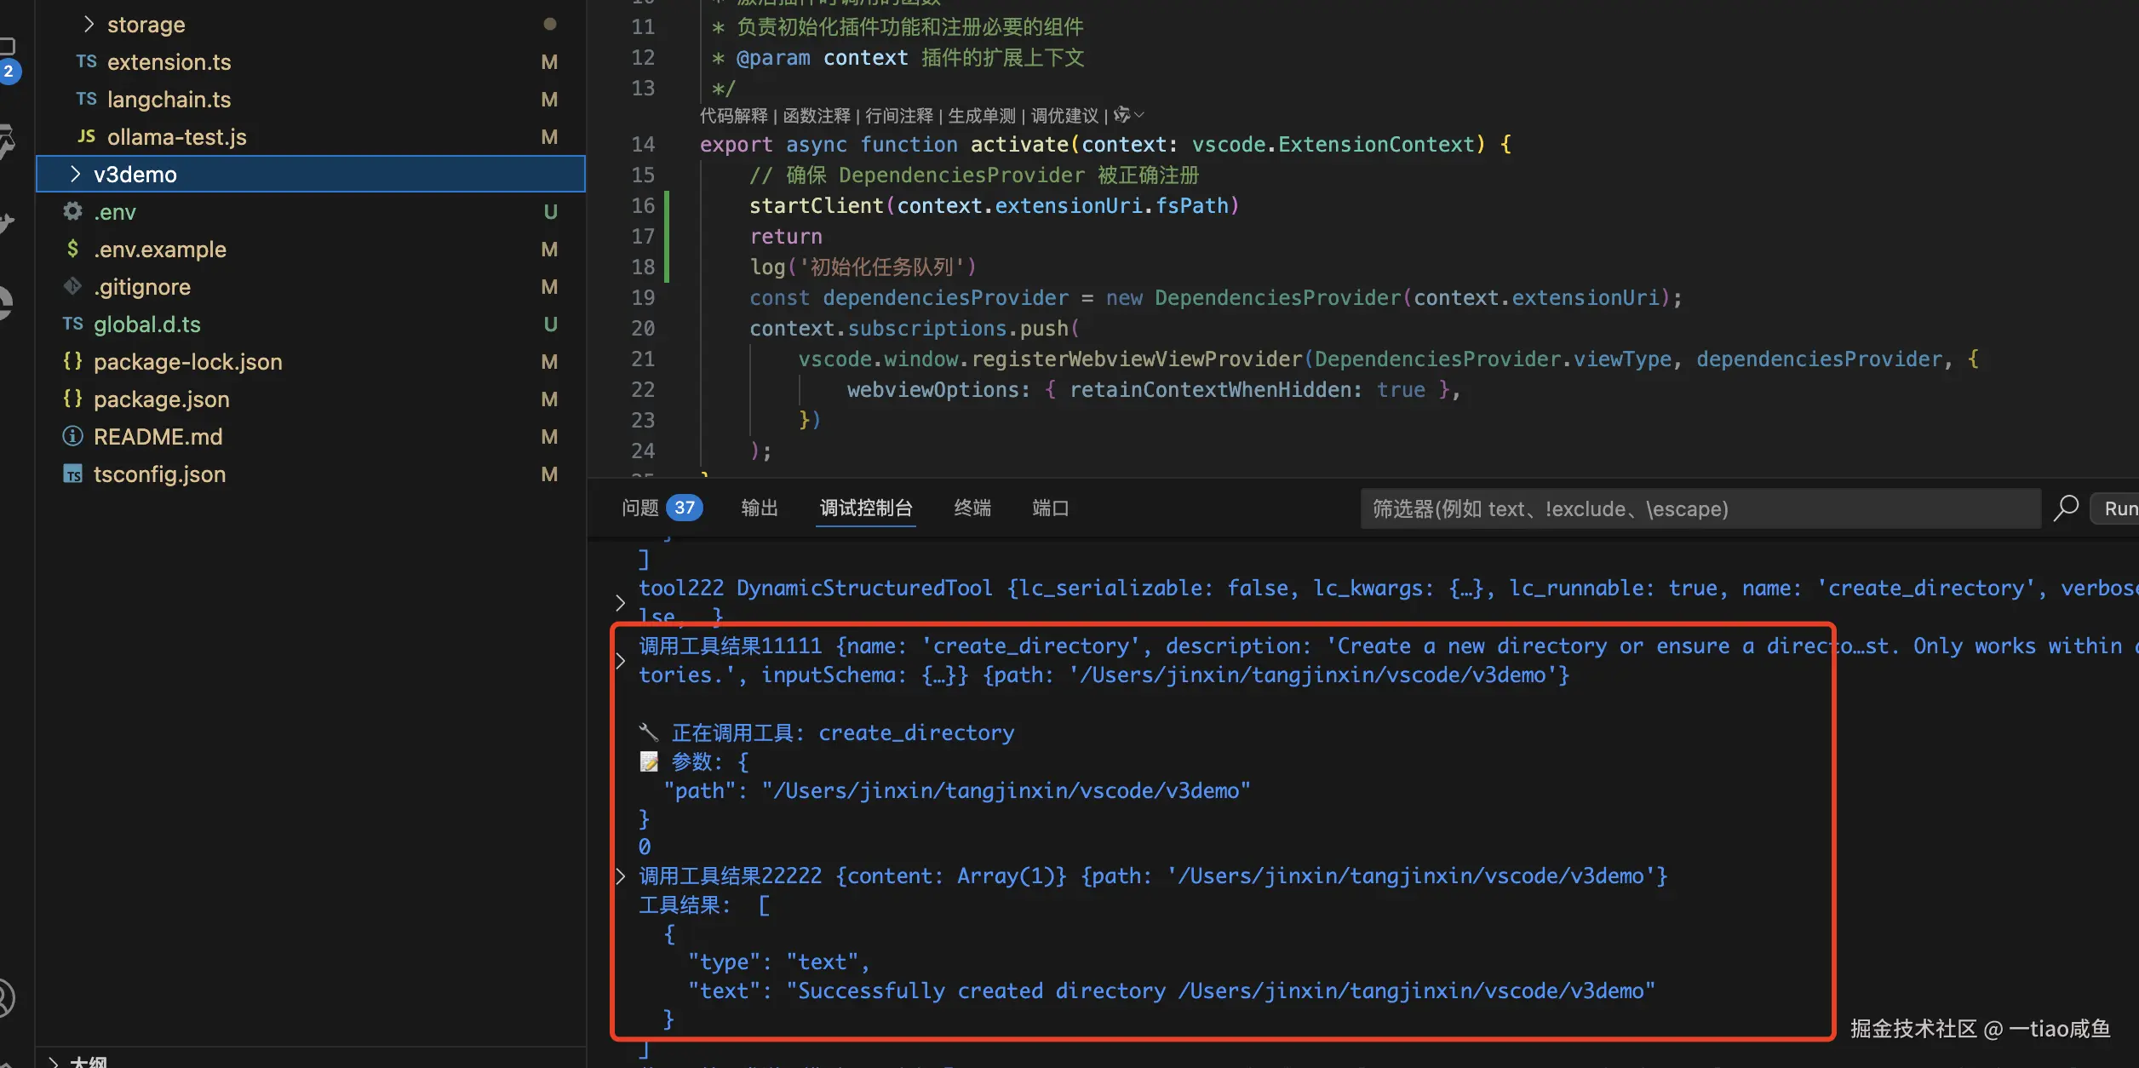Click the 代码解释 code lens link
Viewport: 2139px width, 1068px height.
(733, 115)
